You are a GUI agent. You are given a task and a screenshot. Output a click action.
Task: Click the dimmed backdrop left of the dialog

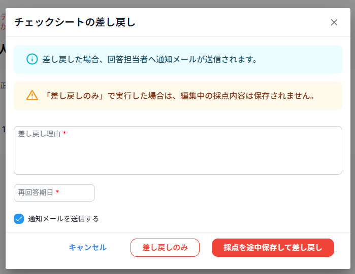click(x=3, y=152)
